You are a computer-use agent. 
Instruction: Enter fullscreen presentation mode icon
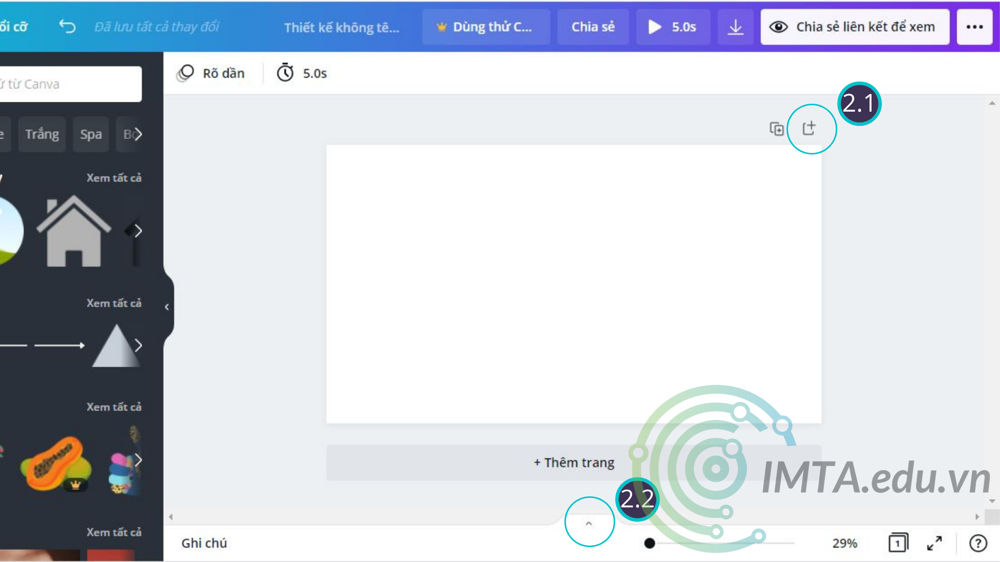934,543
